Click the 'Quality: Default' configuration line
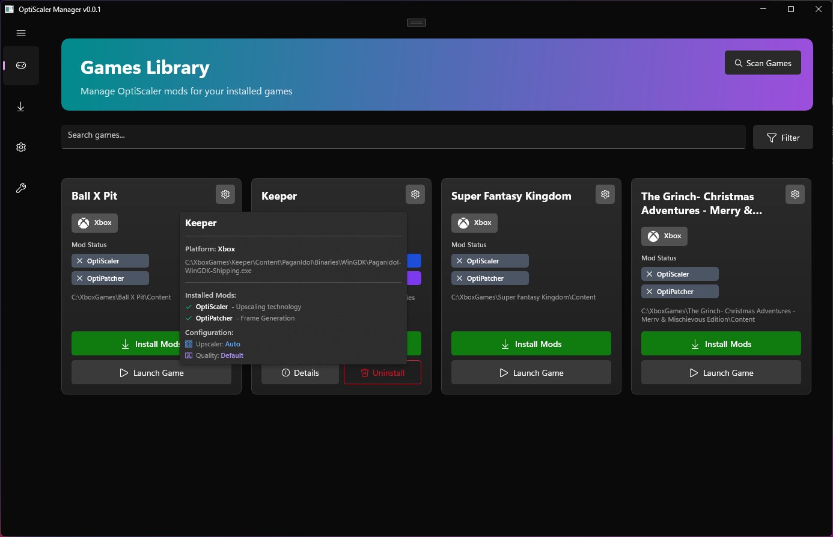Image resolution: width=833 pixels, height=537 pixels. [x=214, y=355]
